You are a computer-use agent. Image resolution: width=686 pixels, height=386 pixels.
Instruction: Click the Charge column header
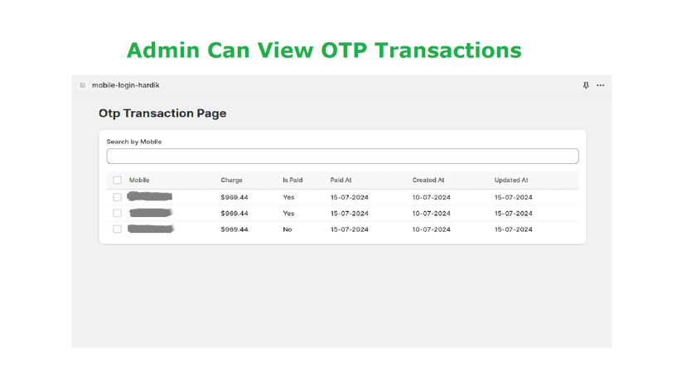(231, 181)
